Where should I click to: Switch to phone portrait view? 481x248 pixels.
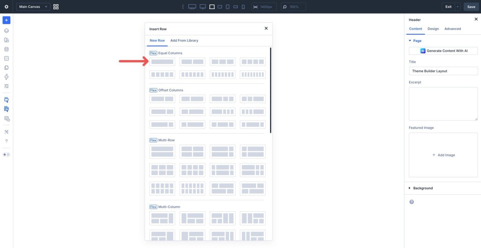point(243,7)
